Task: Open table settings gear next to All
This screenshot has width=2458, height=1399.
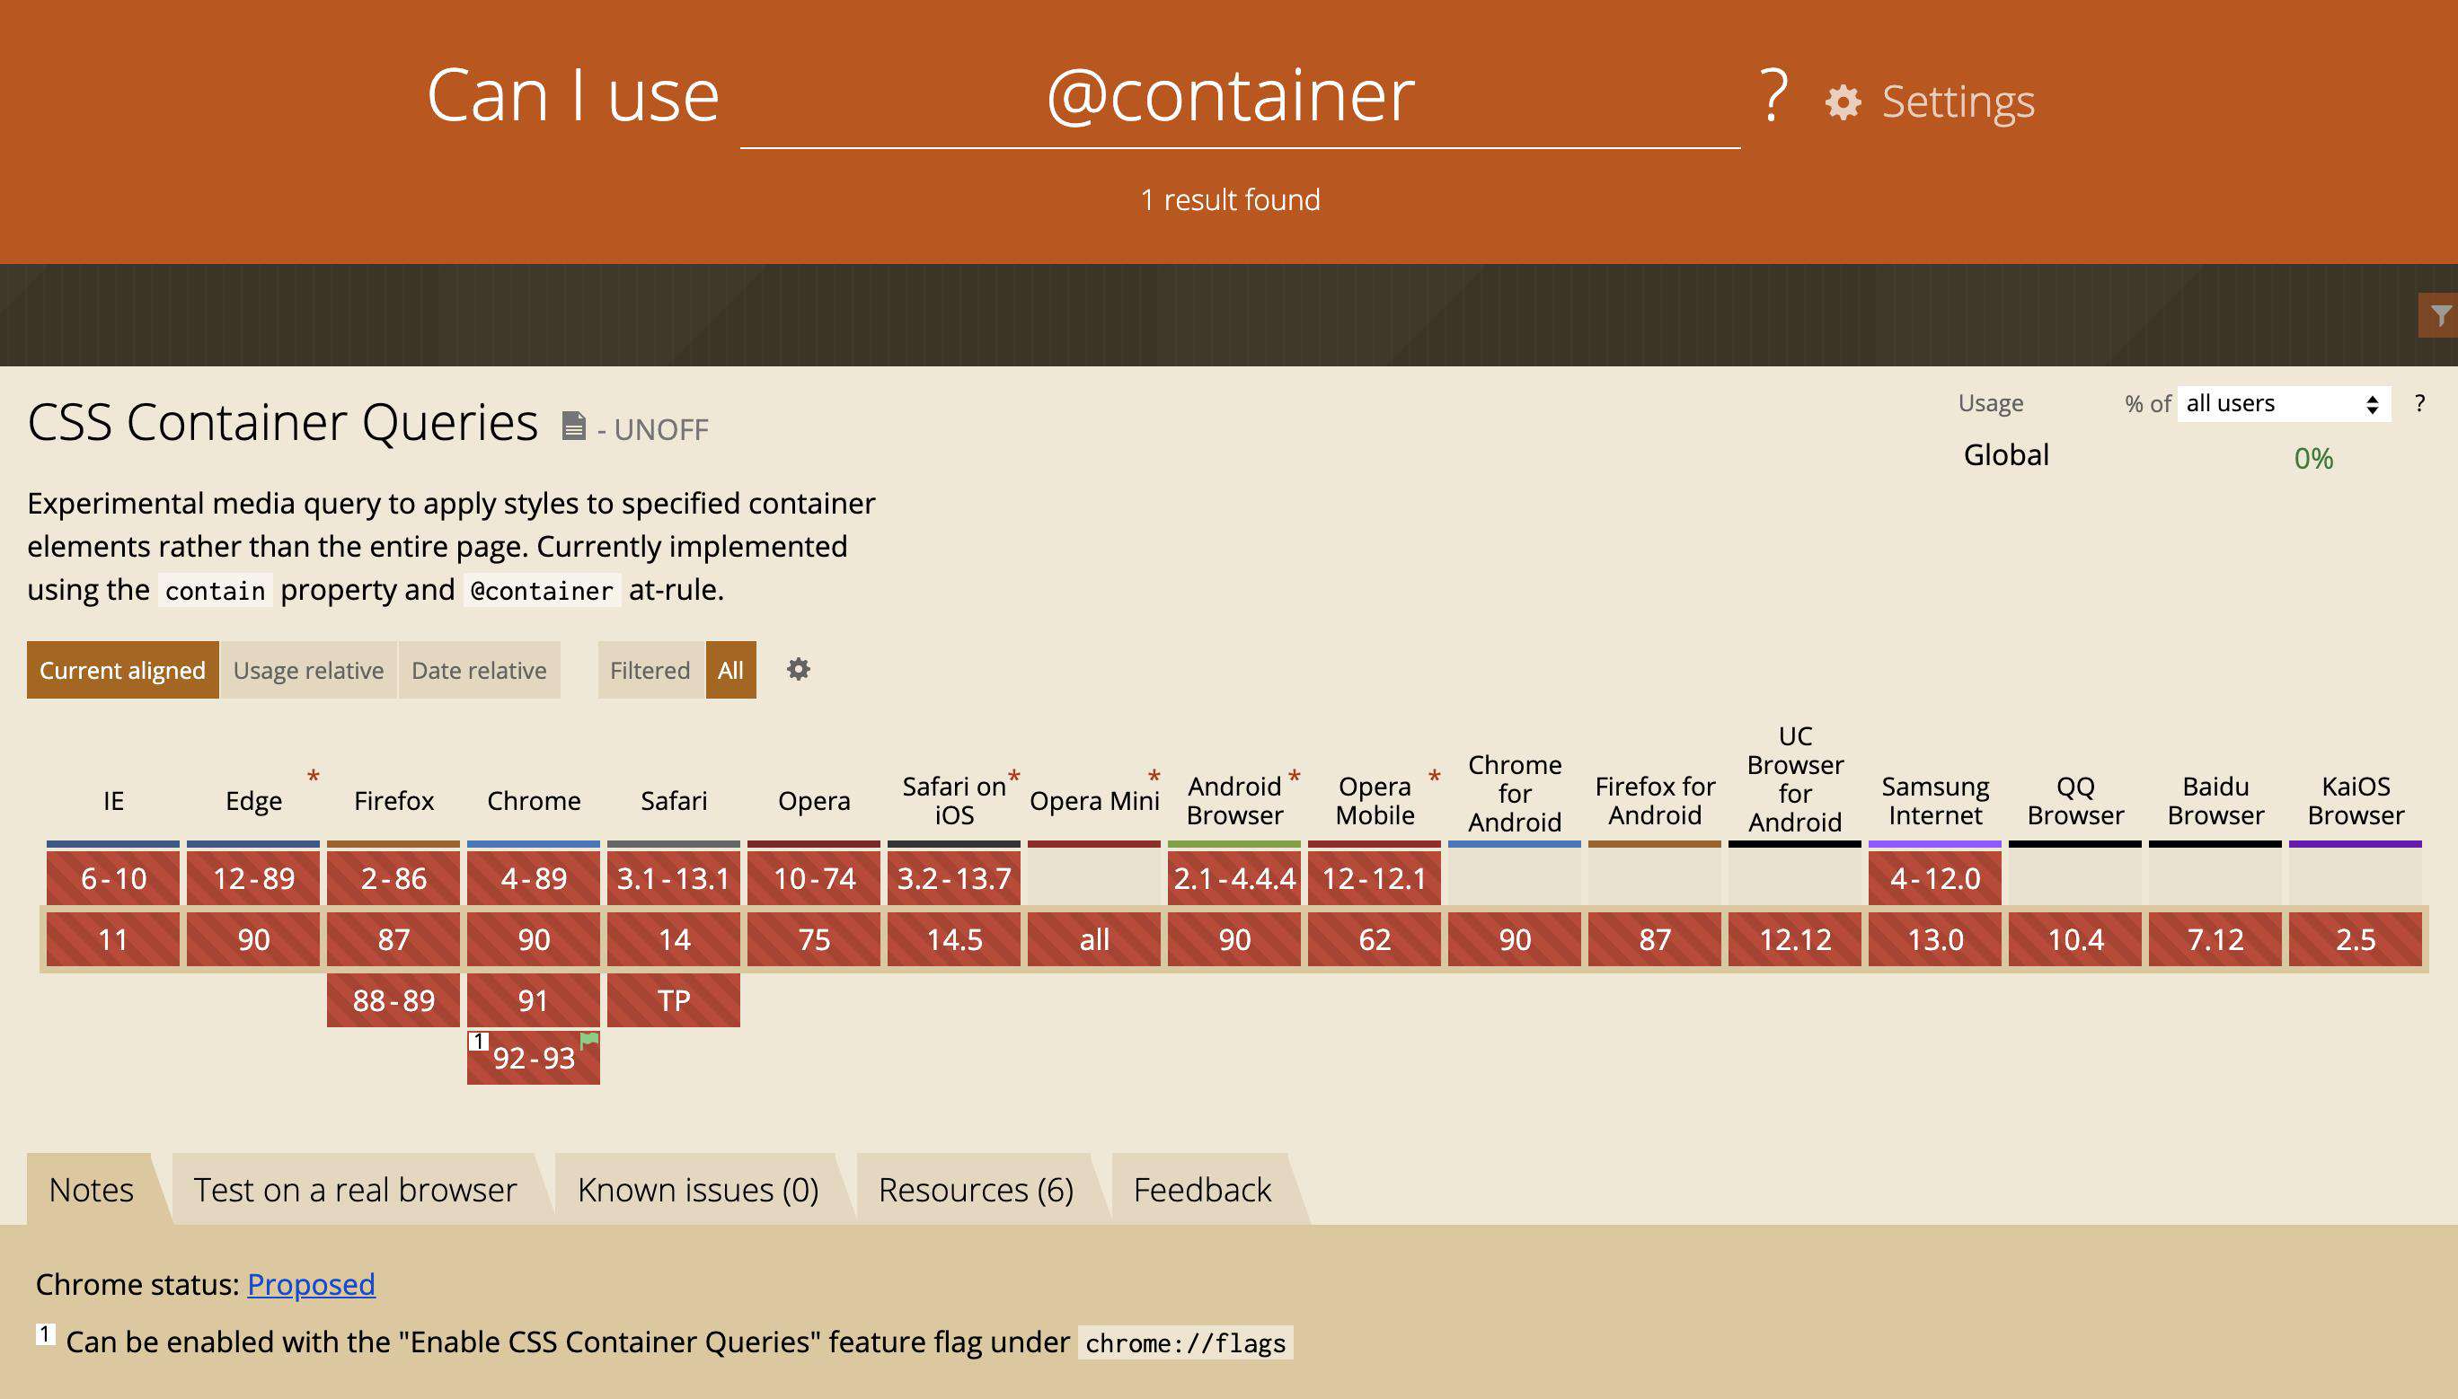Action: [798, 669]
